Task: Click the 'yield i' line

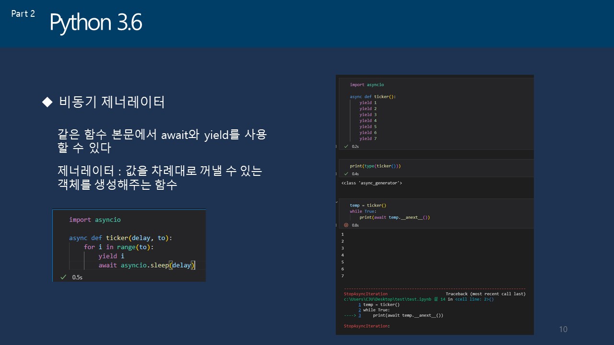Action: [x=111, y=256]
